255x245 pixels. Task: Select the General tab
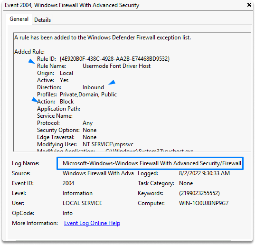(x=19, y=19)
